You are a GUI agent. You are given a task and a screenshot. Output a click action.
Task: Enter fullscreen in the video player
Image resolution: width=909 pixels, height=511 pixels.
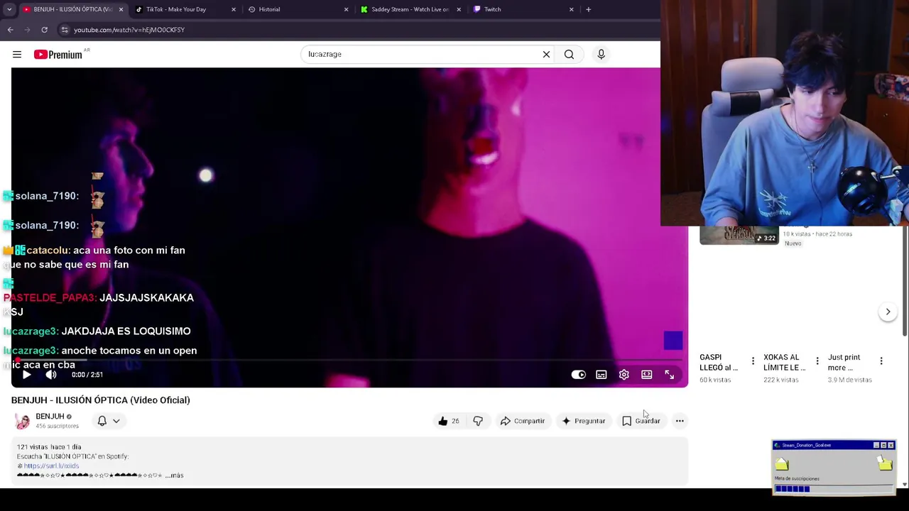[670, 375]
